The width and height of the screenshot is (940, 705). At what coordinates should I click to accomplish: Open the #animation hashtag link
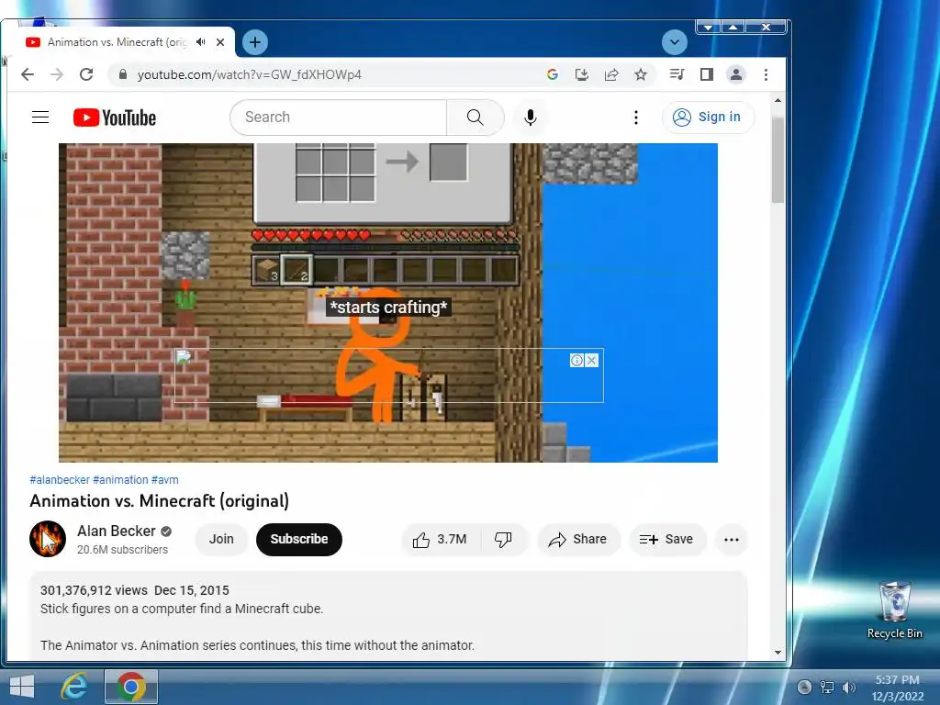tap(120, 479)
